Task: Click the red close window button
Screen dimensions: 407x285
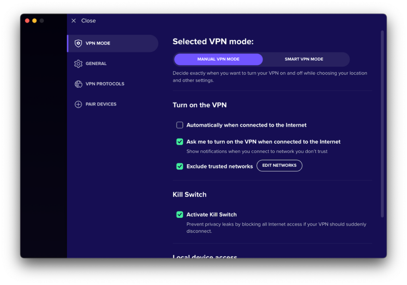Action: (27, 21)
